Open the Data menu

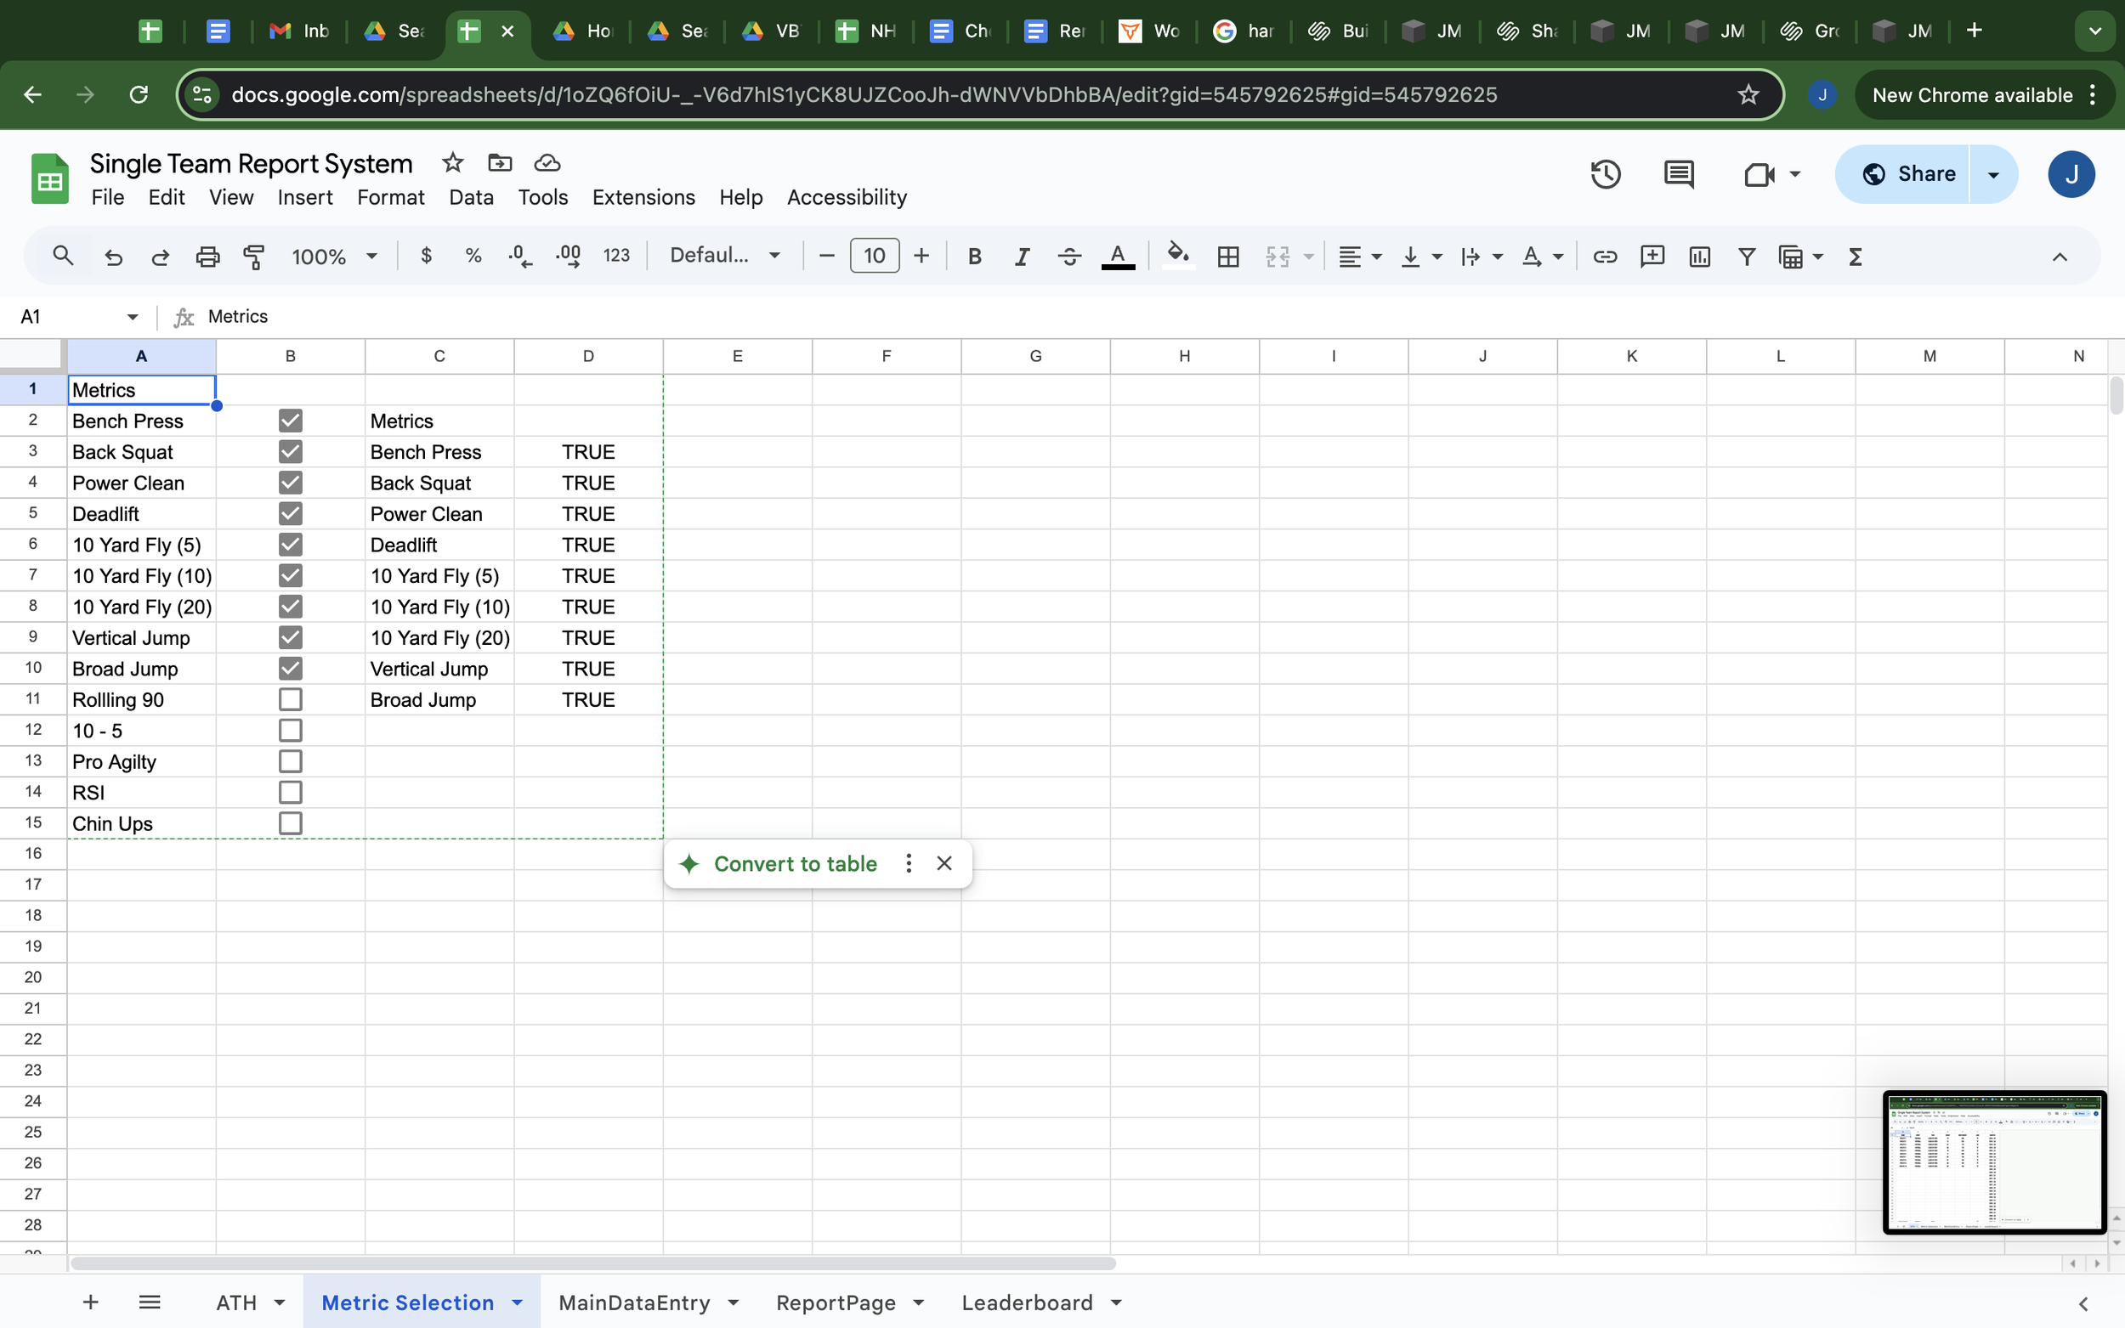[x=471, y=197]
